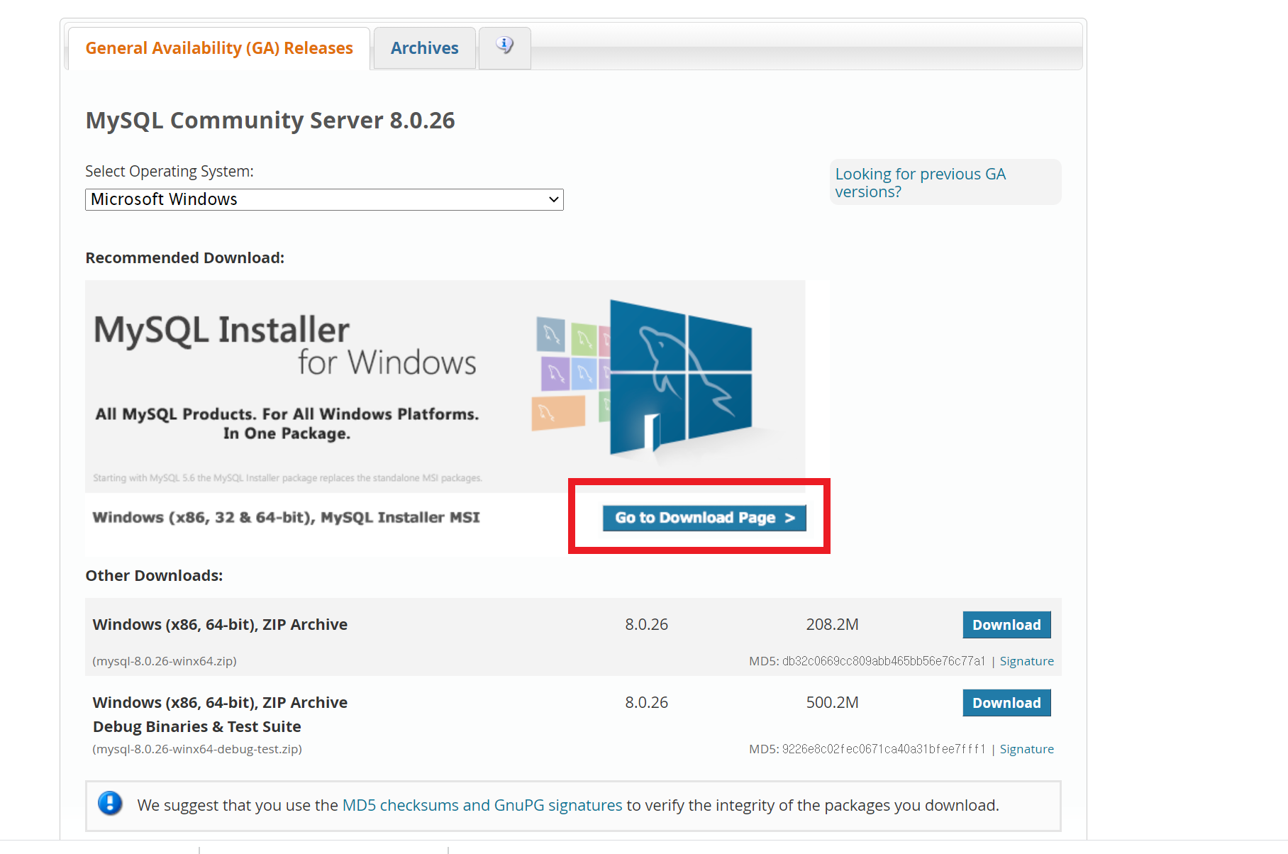1288x854 pixels.
Task: Click Go to Download Page button
Action: pos(704,518)
